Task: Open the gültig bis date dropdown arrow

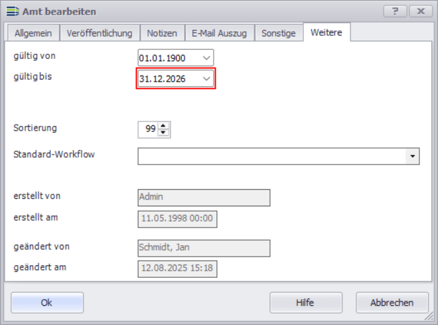Action: tap(206, 79)
